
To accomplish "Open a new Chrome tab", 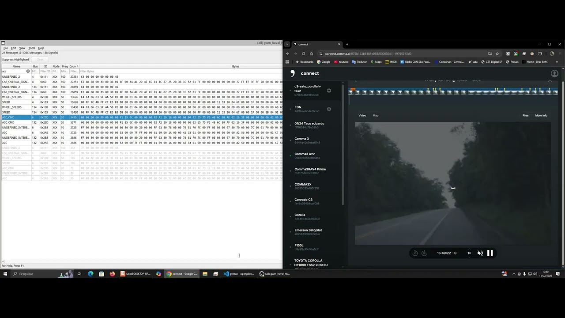I will (x=347, y=44).
